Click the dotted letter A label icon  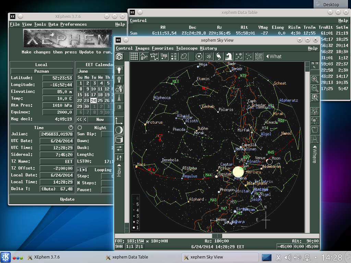coord(315,139)
